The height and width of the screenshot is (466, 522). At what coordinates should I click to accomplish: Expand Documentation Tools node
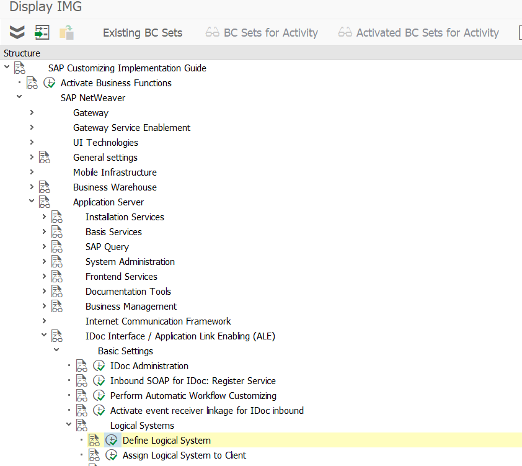tap(44, 291)
